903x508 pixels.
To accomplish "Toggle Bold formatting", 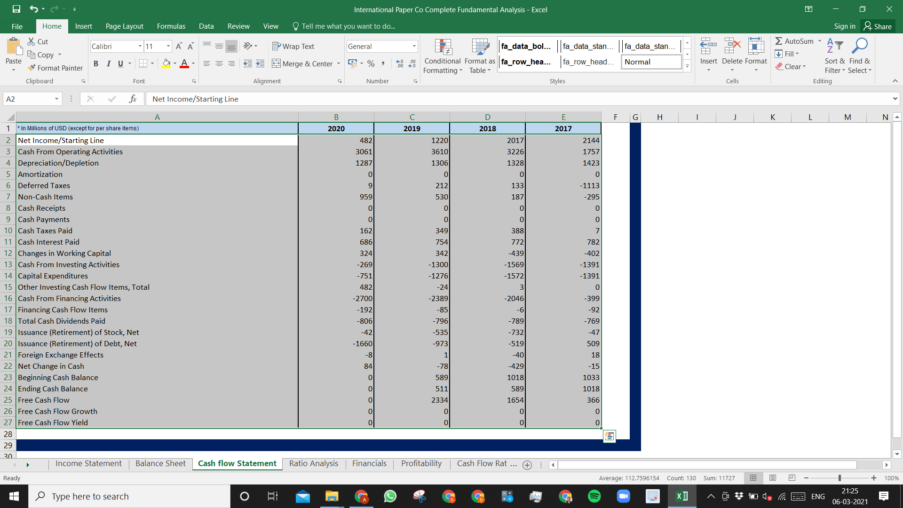I will [96, 63].
